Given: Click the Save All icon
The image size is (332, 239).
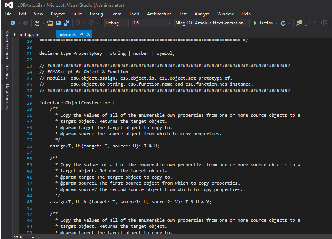Looking at the screenshot, I should click(66, 23).
